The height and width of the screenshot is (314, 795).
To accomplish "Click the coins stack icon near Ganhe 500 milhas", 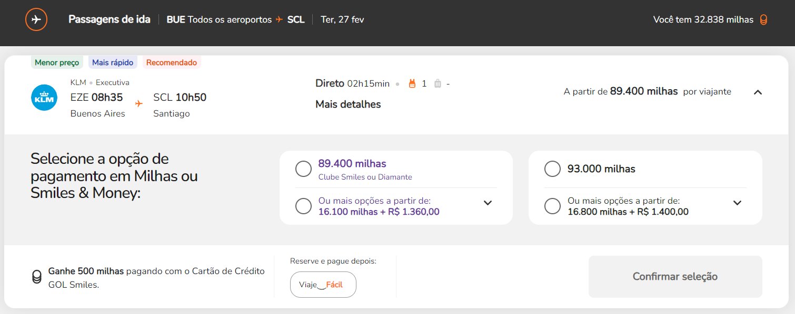I will (37, 277).
